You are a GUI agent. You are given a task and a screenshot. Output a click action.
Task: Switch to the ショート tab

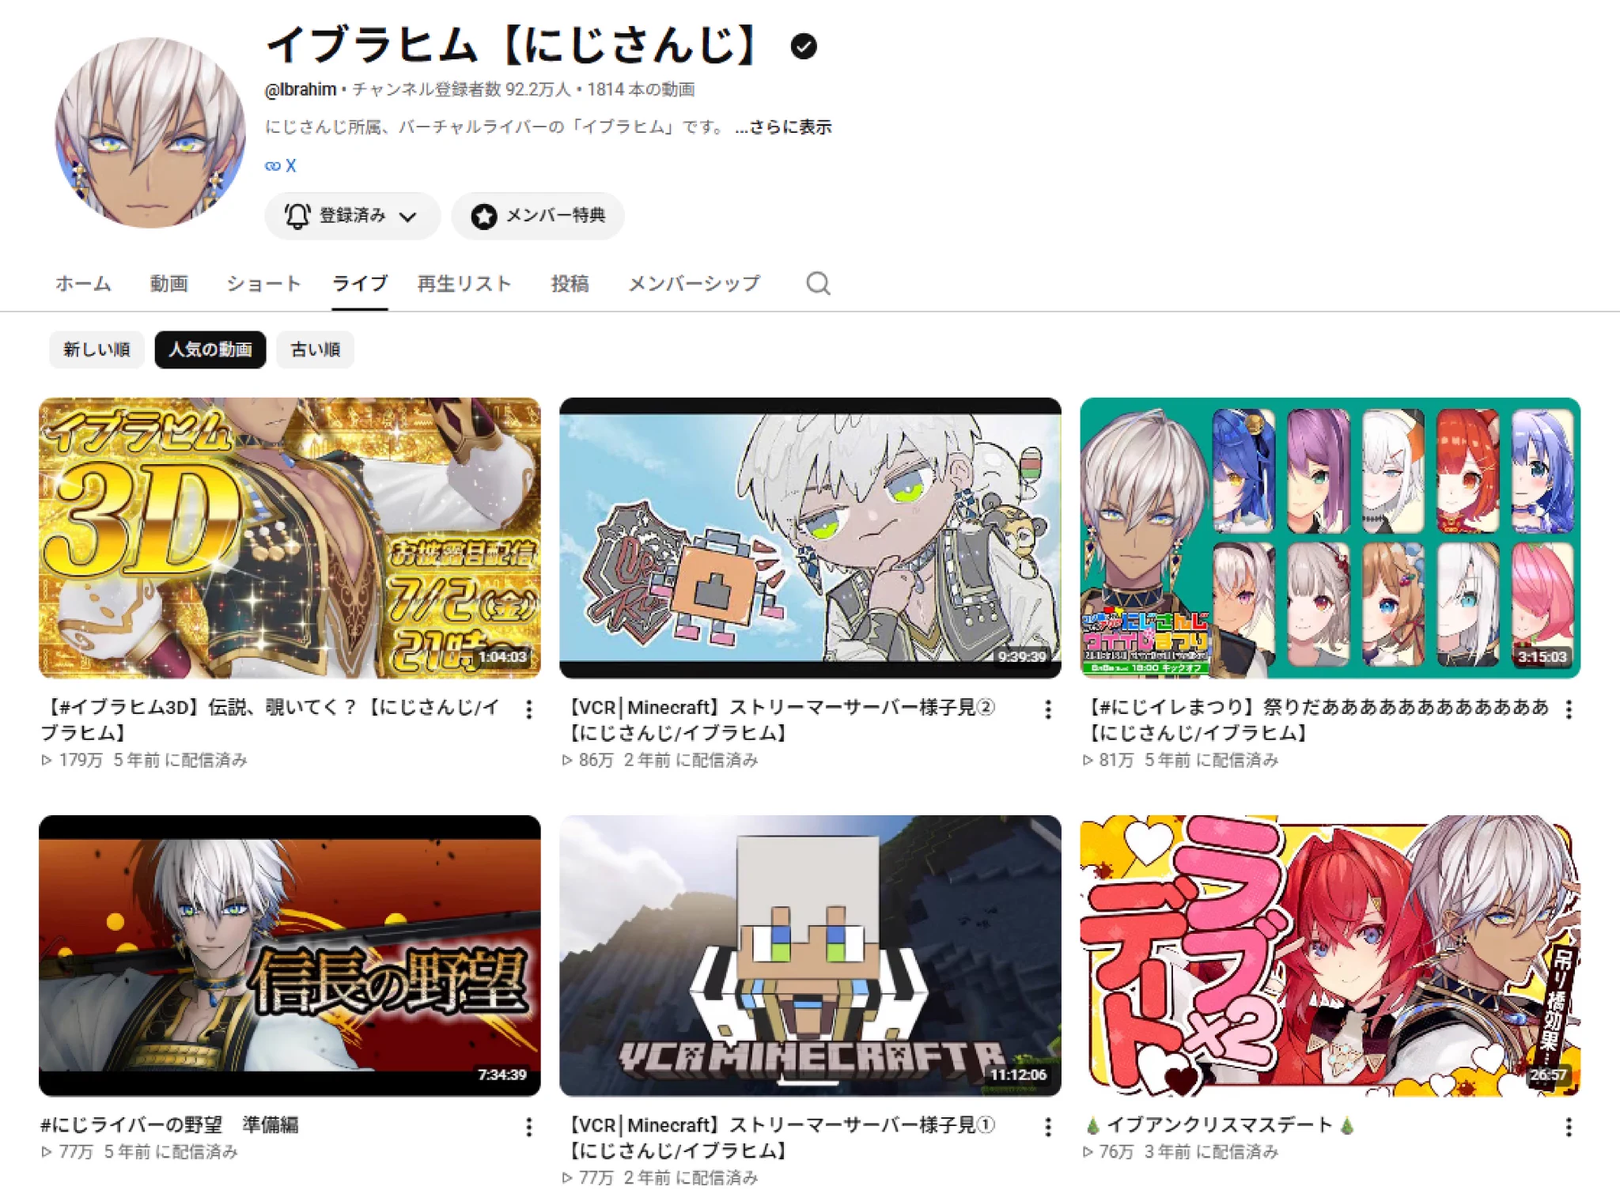(264, 283)
